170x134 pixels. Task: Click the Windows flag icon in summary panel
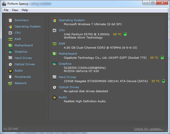point(54,20)
